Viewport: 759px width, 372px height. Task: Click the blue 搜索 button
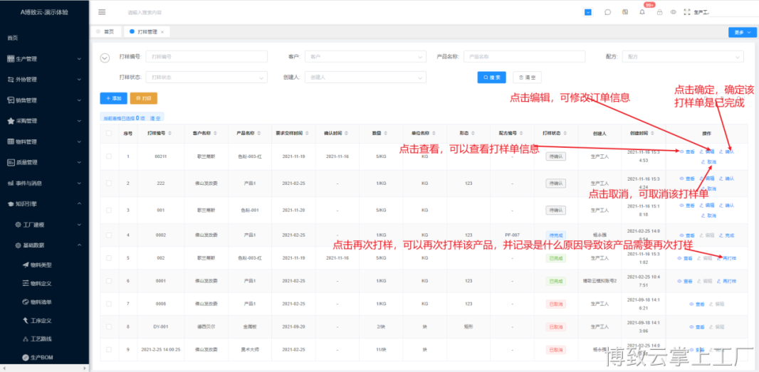pos(491,78)
